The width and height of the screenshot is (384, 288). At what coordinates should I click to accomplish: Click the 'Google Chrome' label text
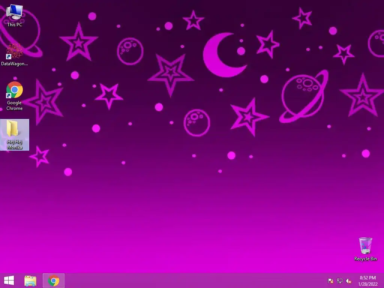point(15,105)
